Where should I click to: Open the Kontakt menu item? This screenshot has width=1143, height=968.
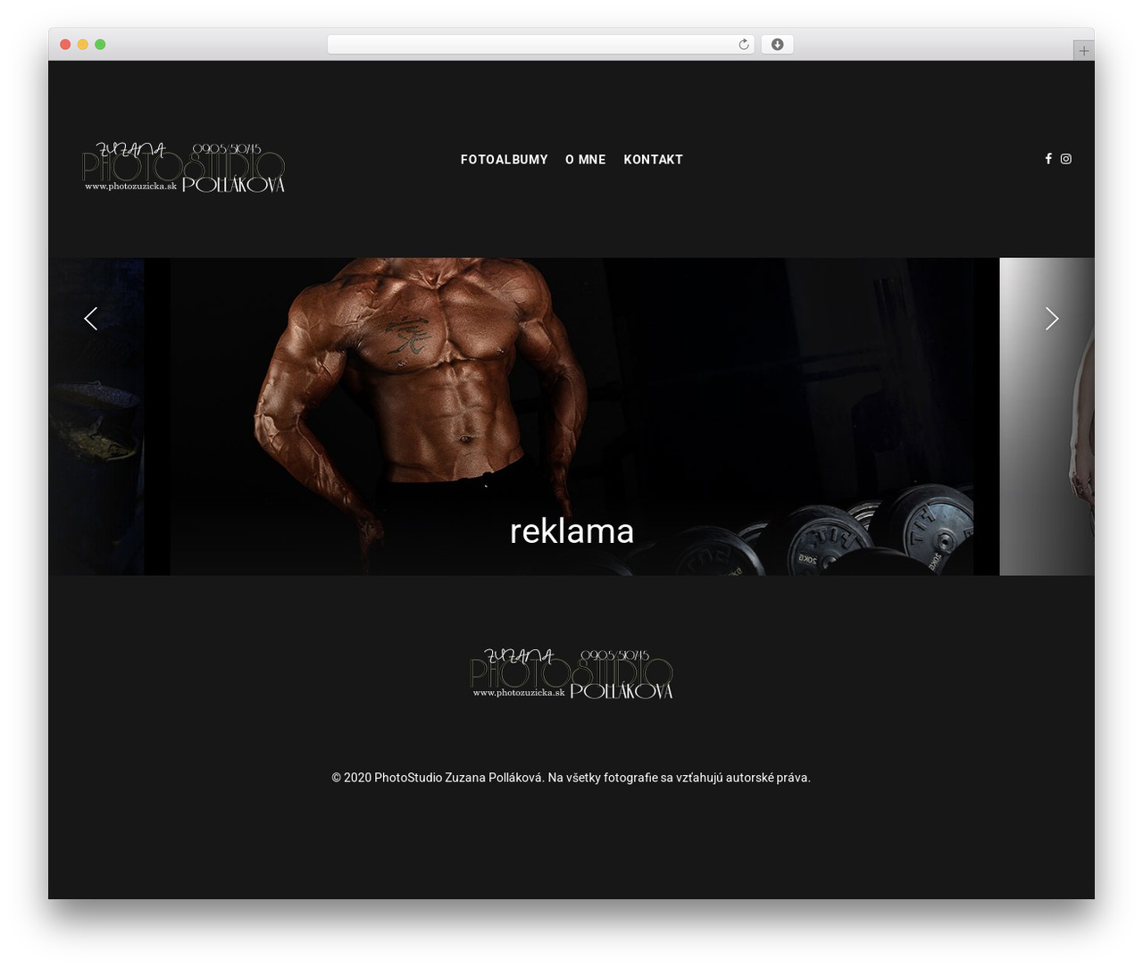pyautogui.click(x=653, y=160)
